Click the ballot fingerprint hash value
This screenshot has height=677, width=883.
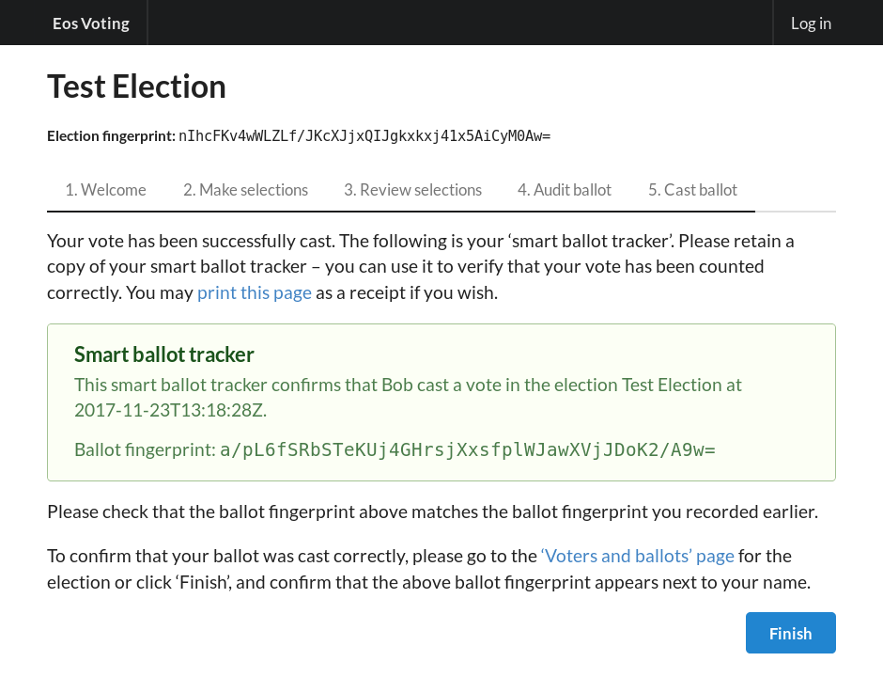[x=468, y=449]
